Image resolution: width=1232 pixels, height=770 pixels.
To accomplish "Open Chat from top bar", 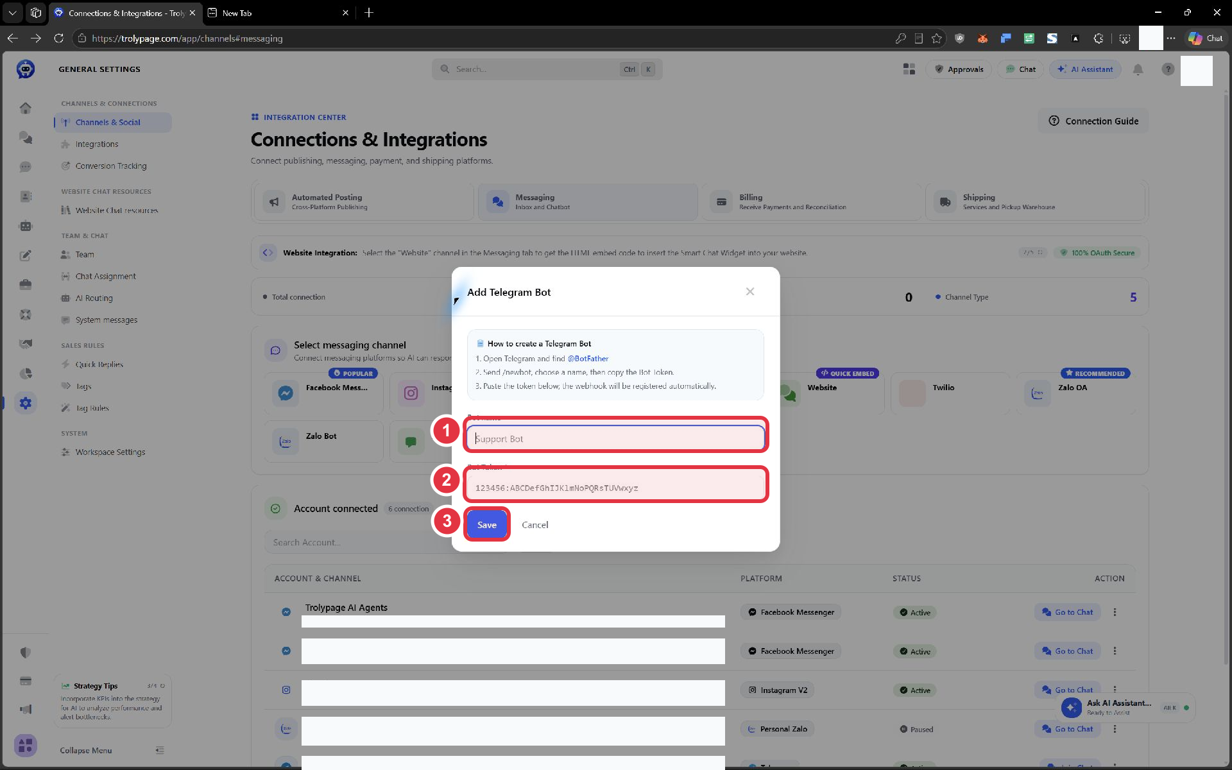I will pyautogui.click(x=1020, y=69).
